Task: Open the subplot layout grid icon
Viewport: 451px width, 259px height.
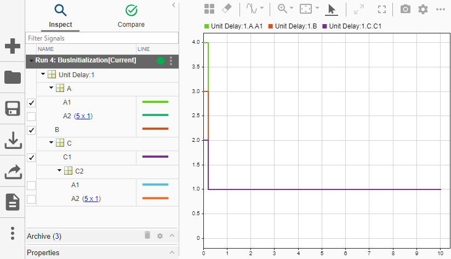Action: click(x=209, y=9)
